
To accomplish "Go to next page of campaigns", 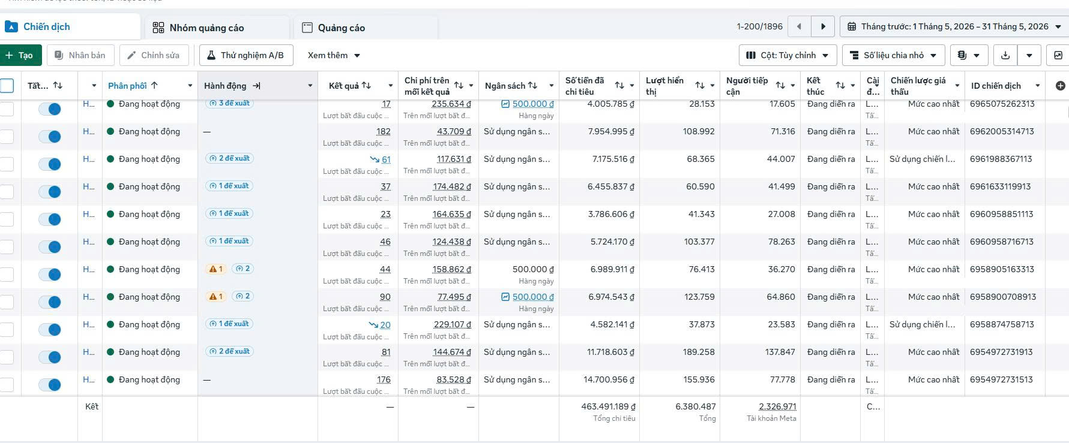I will [x=823, y=26].
